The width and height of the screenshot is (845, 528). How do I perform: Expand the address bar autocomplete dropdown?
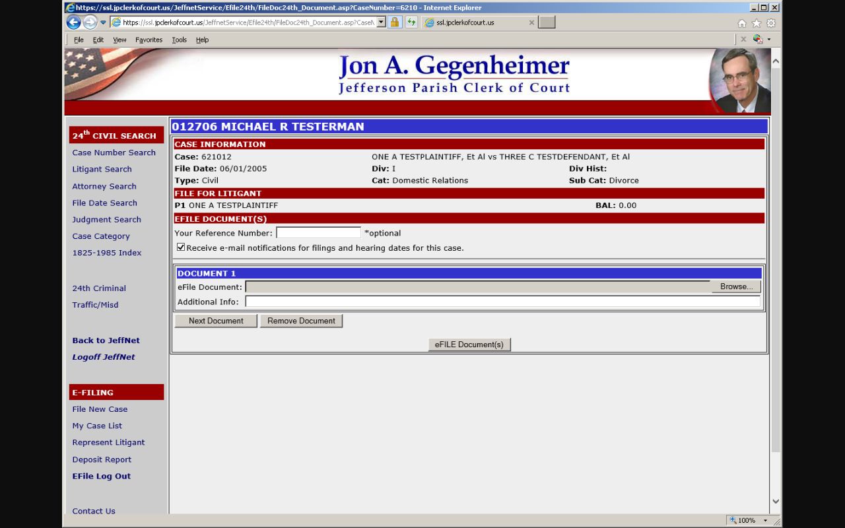381,22
